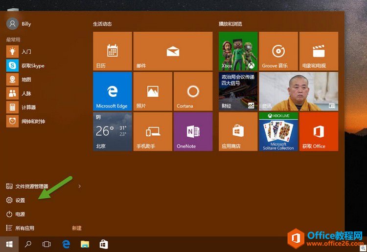The width and height of the screenshot is (367, 252).
Task: Open the Xbox tile
Action: click(238, 51)
